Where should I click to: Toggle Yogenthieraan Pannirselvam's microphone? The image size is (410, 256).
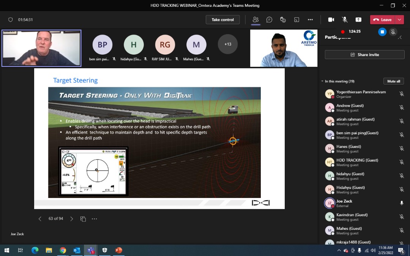pyautogui.click(x=402, y=94)
